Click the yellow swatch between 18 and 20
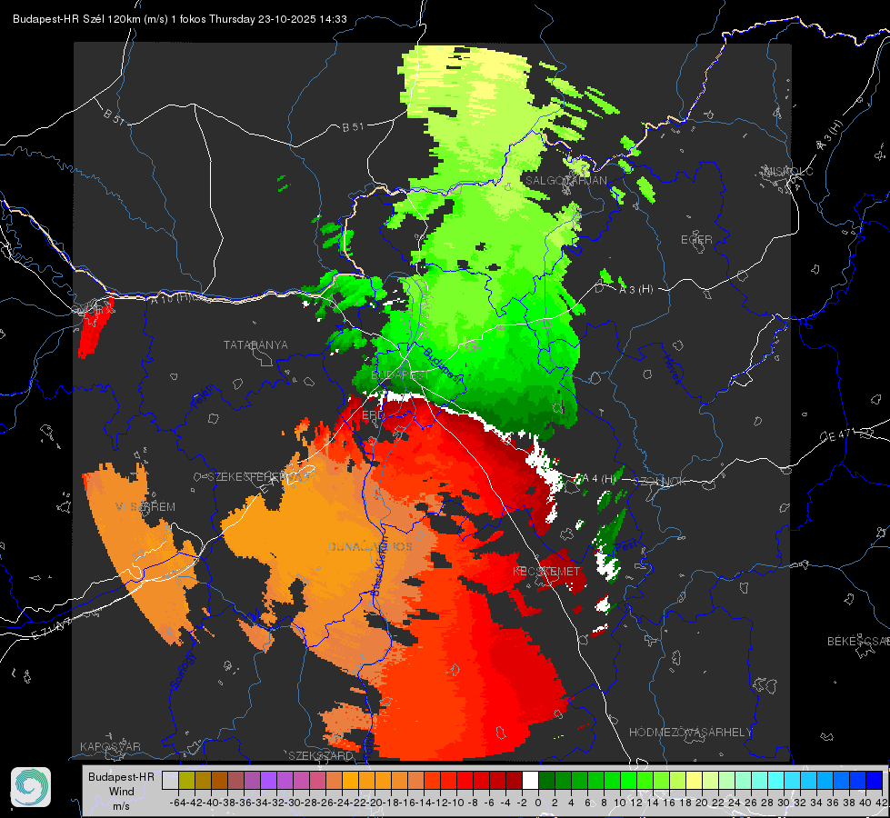The height and width of the screenshot is (818, 890). click(x=695, y=780)
